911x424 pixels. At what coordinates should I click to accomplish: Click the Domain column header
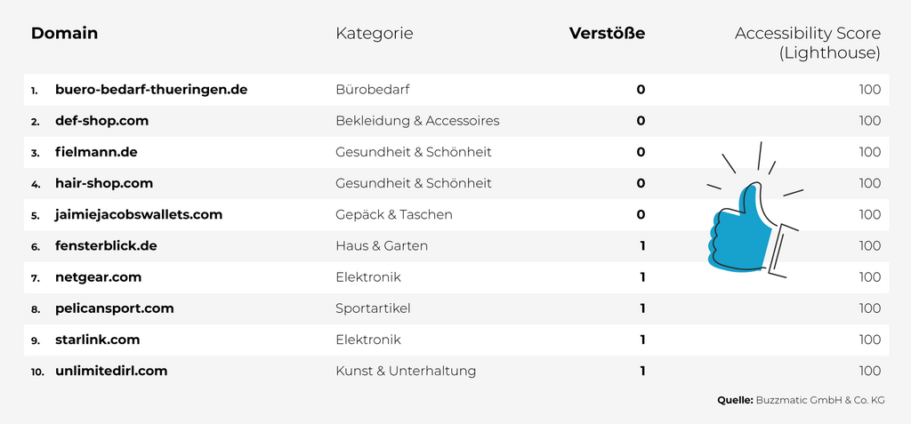(64, 34)
